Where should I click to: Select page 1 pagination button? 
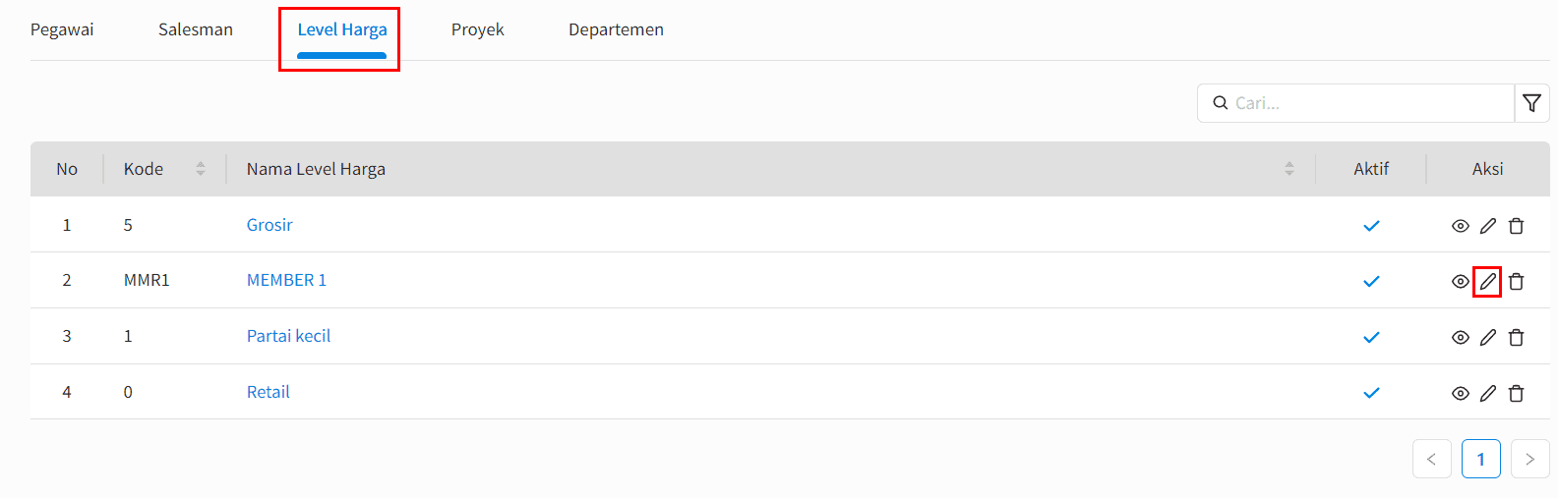click(x=1480, y=459)
